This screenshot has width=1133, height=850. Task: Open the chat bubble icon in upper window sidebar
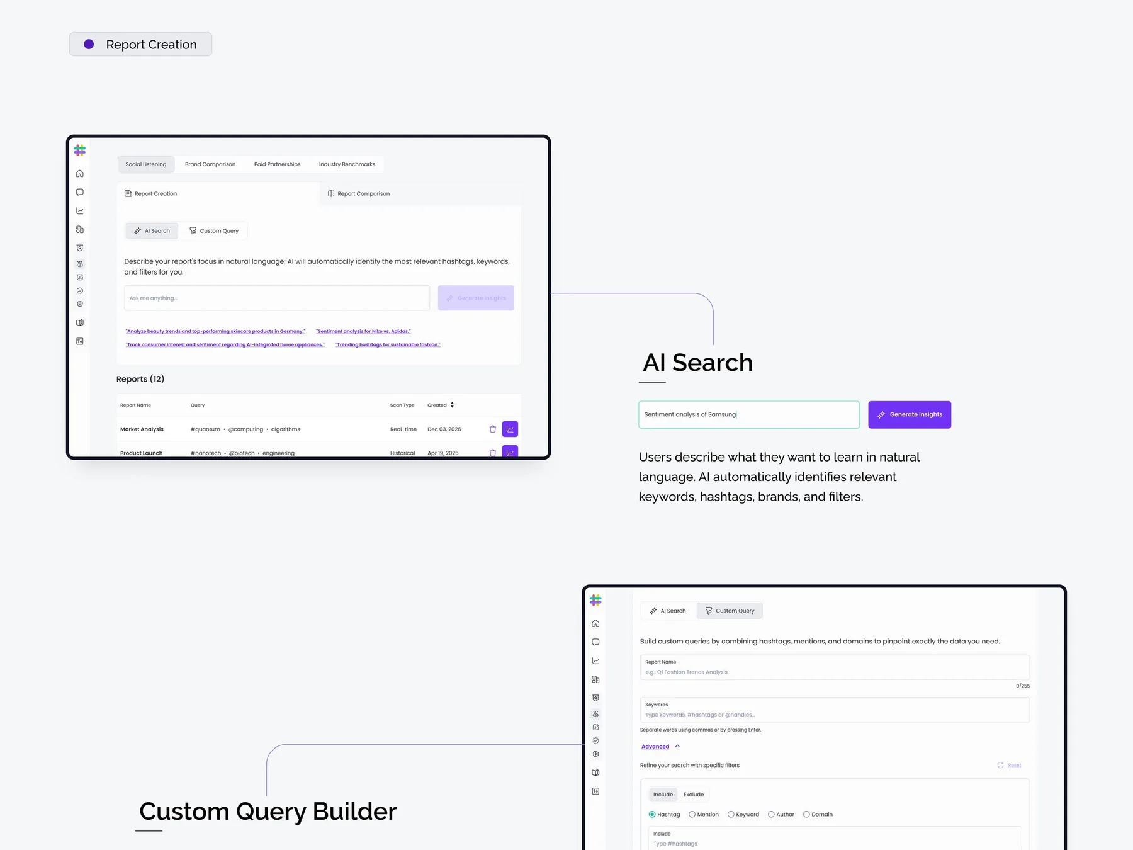click(80, 192)
